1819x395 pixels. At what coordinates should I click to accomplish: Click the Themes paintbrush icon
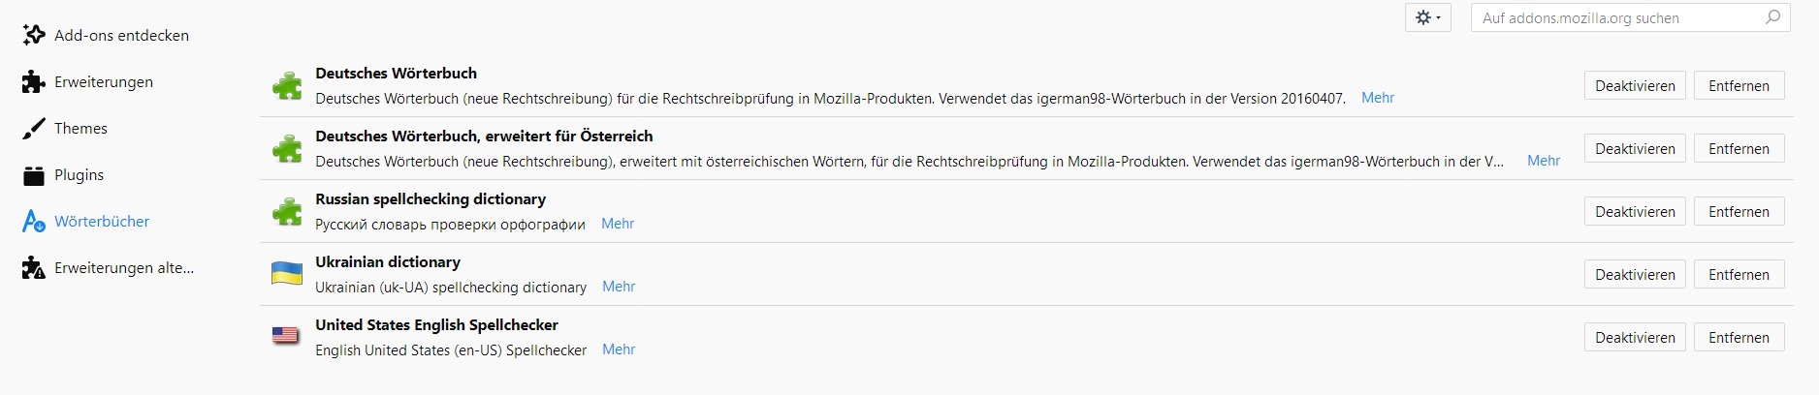click(x=34, y=129)
